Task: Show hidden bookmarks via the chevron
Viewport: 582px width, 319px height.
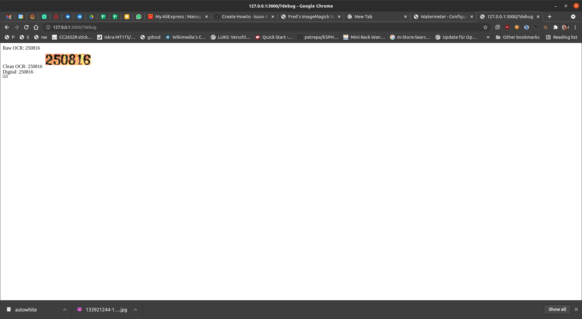Action: click(488, 37)
